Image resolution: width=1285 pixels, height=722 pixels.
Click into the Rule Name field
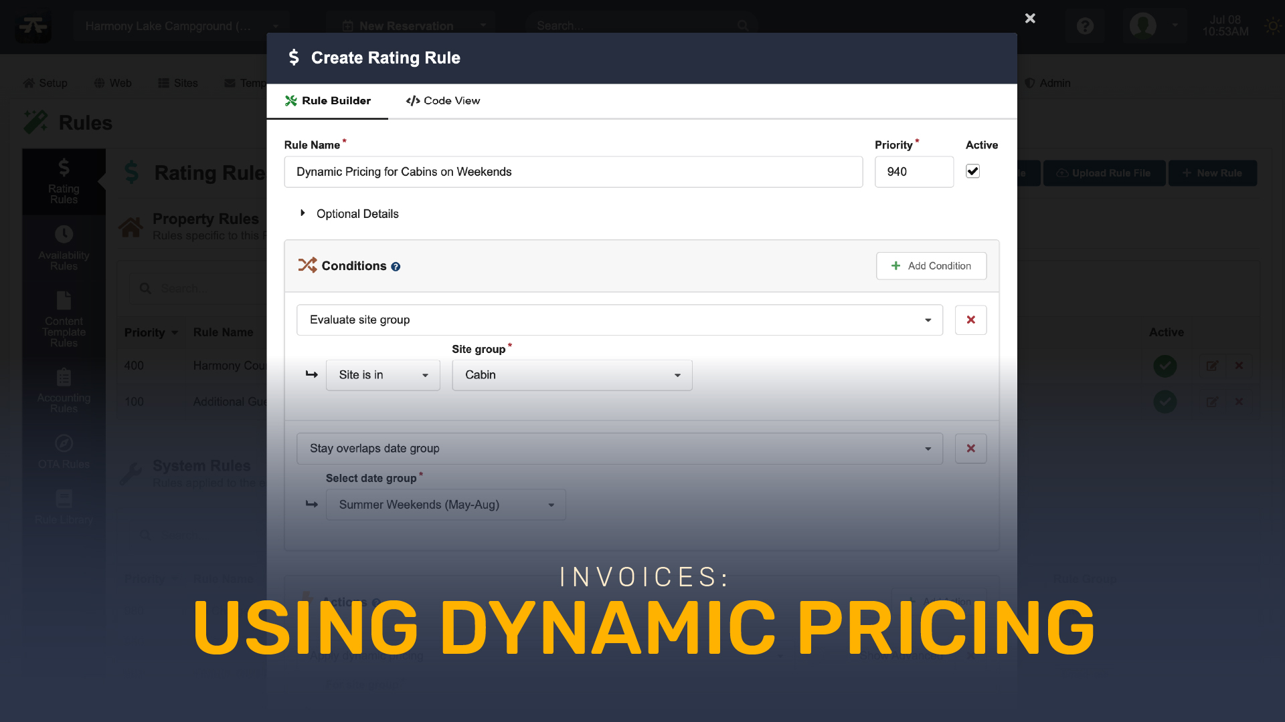574,172
